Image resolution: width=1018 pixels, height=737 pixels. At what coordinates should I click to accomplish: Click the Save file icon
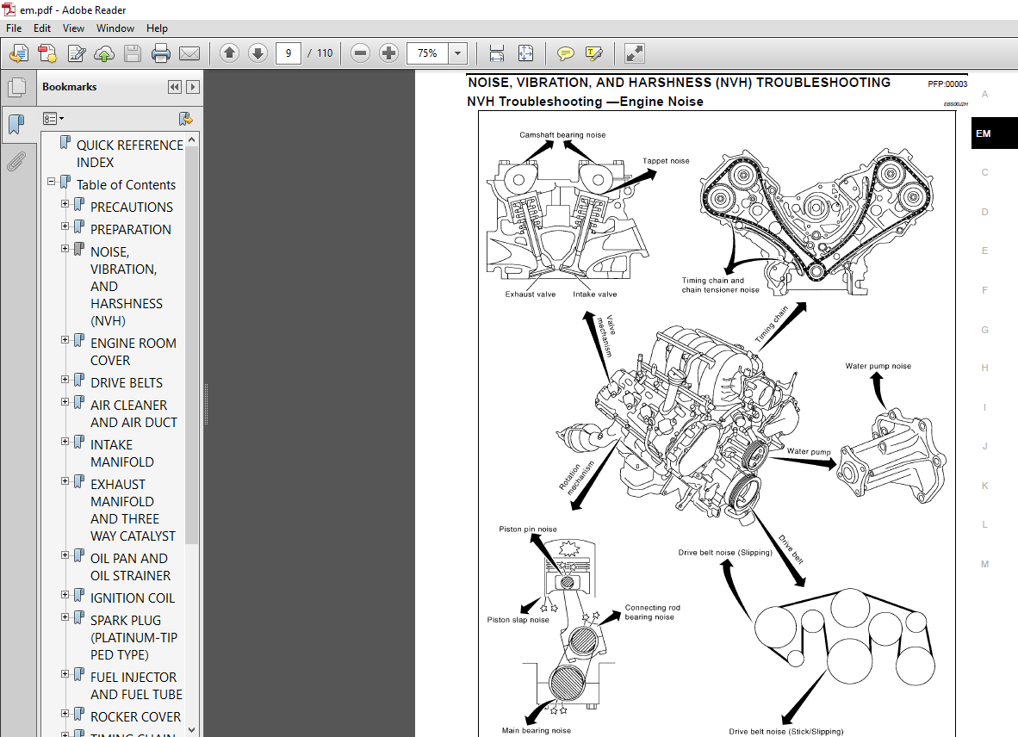click(x=133, y=53)
